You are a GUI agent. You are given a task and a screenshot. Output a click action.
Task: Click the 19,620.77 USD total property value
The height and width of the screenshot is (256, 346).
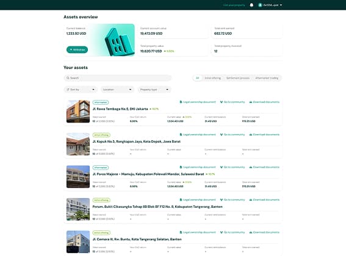pyautogui.click(x=151, y=51)
